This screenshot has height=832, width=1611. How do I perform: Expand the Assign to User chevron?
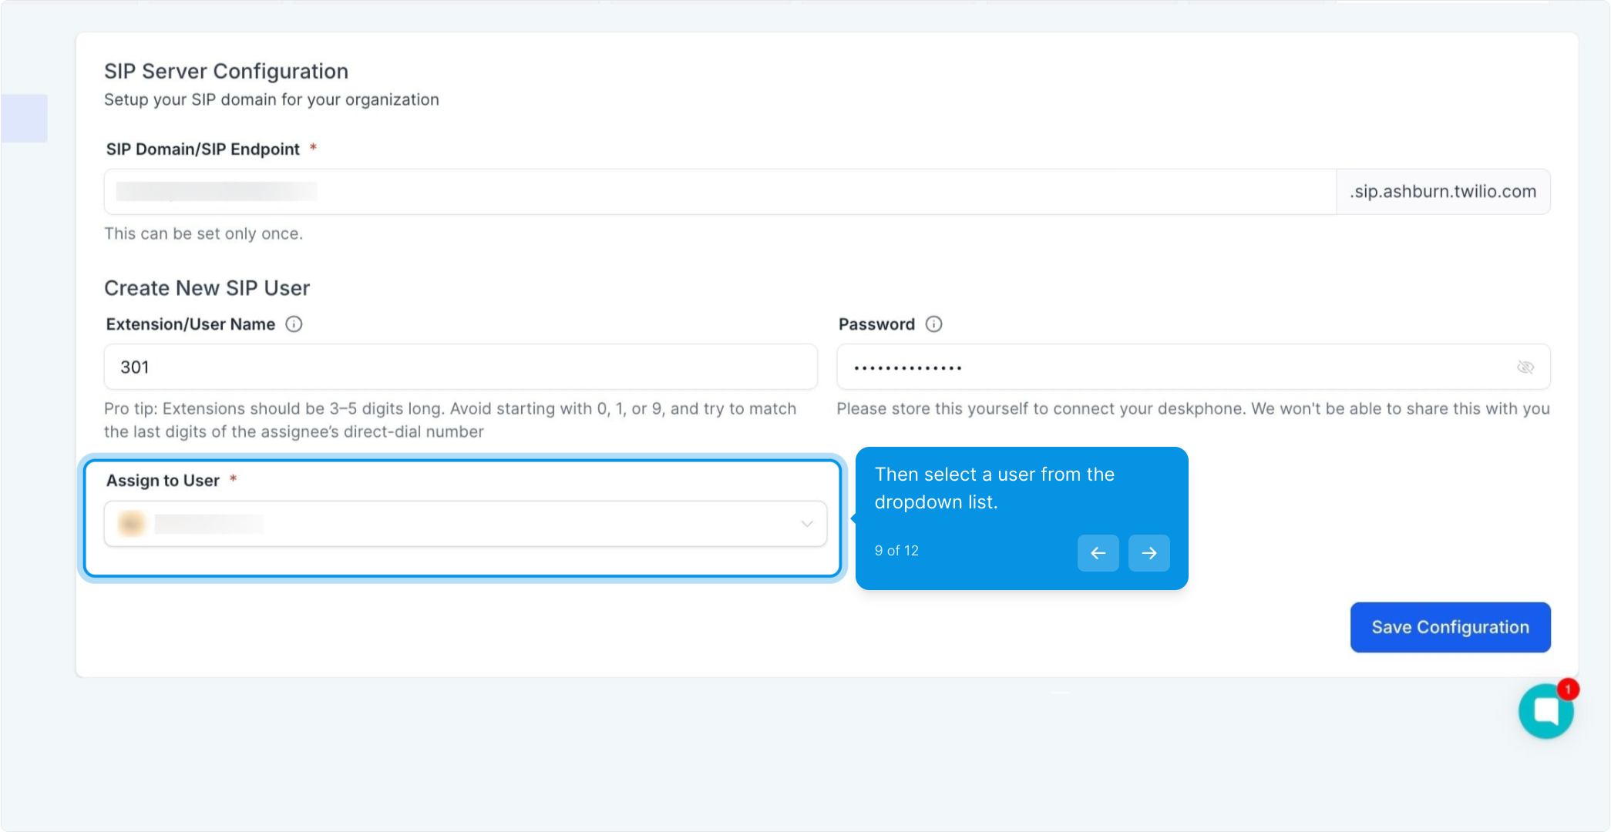(x=806, y=524)
